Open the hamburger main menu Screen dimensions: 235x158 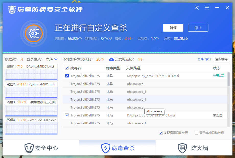[207, 8]
